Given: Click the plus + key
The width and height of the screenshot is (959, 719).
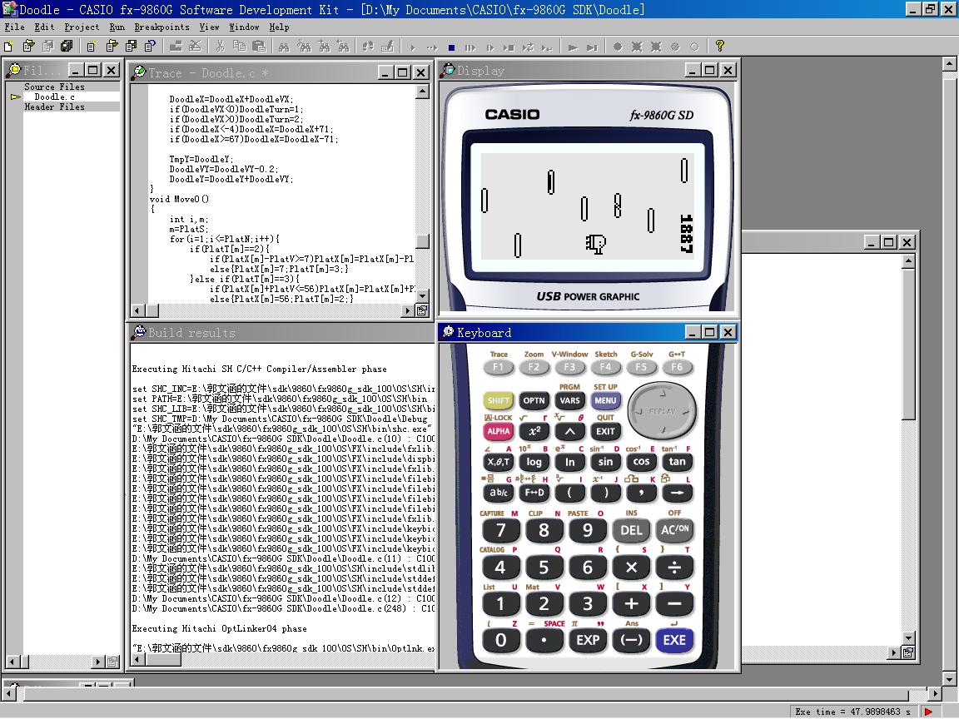Looking at the screenshot, I should (631, 604).
